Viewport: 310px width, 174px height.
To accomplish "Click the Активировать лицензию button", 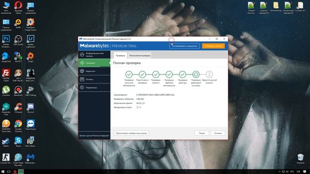I will pyautogui.click(x=184, y=46).
